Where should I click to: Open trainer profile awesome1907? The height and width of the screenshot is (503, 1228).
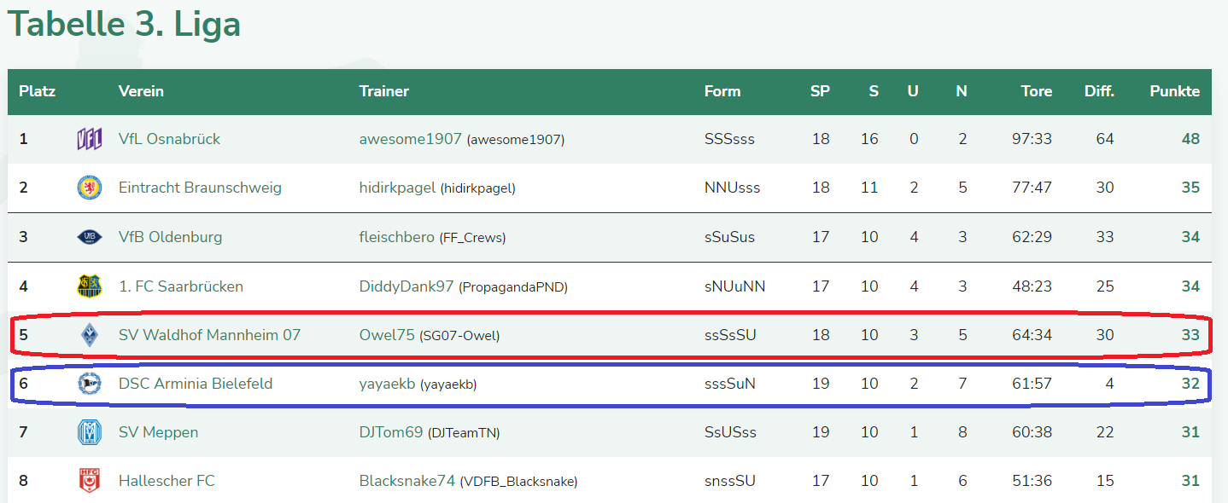pos(410,139)
